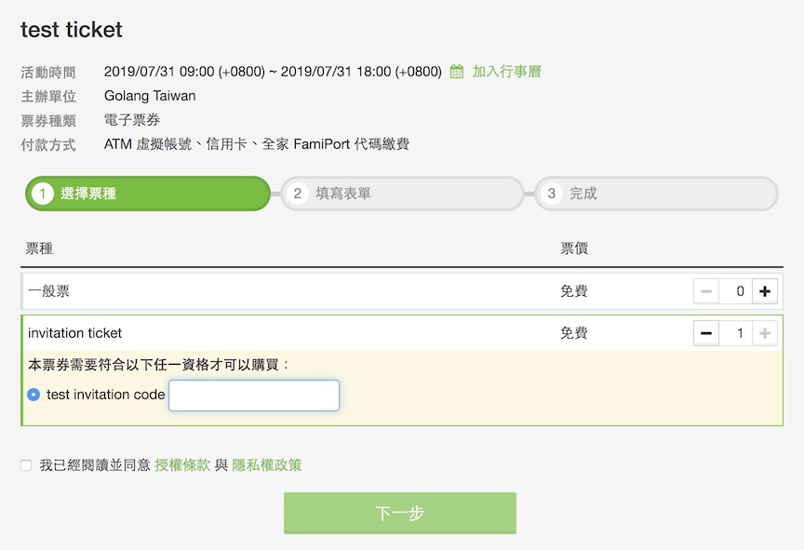The width and height of the screenshot is (804, 550).
Task: Click the invitation ticket quantity value field
Action: (736, 333)
